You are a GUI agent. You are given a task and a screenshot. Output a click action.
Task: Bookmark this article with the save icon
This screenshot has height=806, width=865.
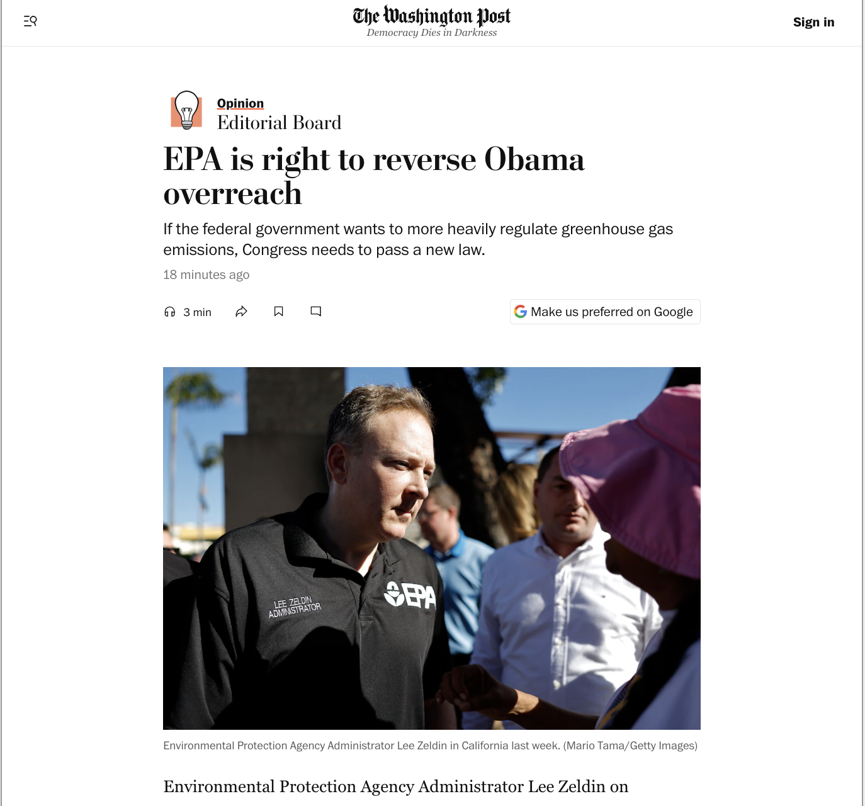(x=279, y=312)
